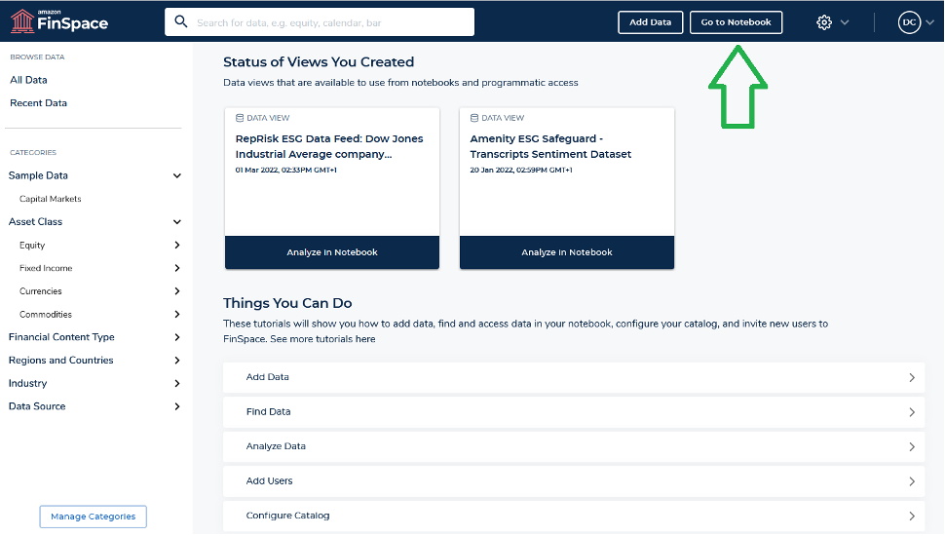Click Manage Categories button
Viewport: 945px width, 536px height.
pyautogui.click(x=93, y=517)
